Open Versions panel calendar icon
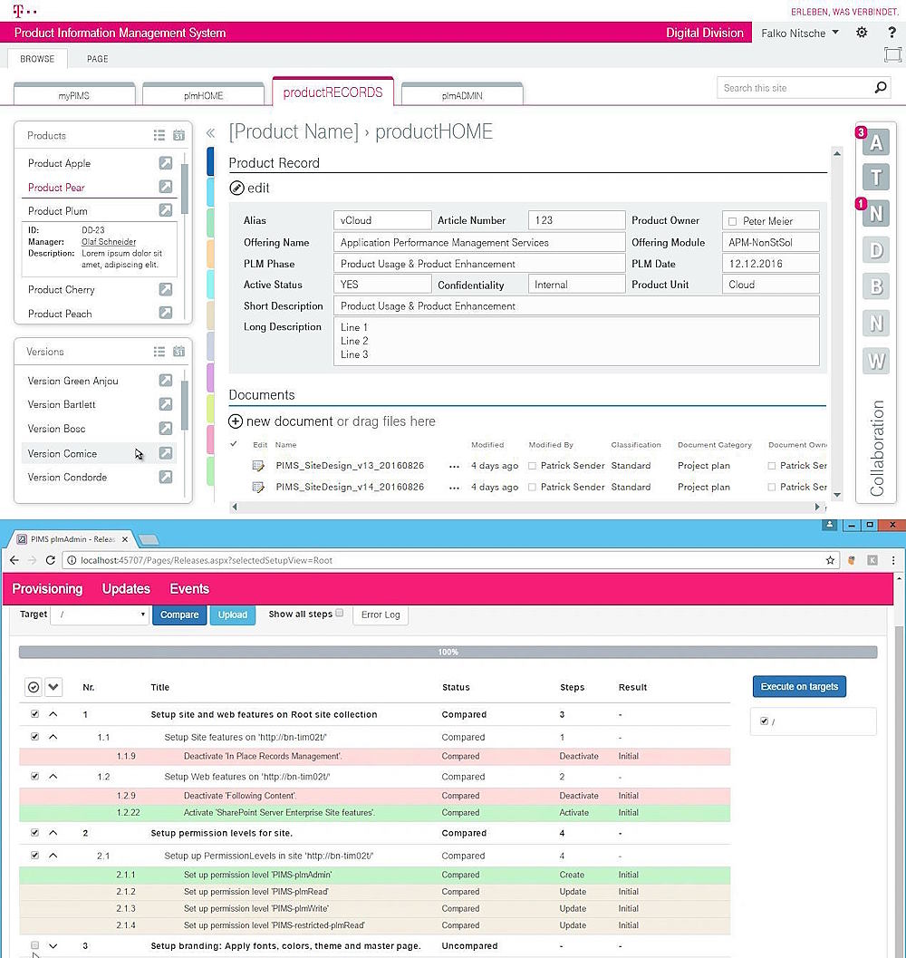 tap(178, 352)
